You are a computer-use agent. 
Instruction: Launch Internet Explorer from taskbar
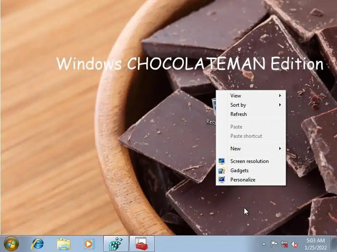click(37, 244)
